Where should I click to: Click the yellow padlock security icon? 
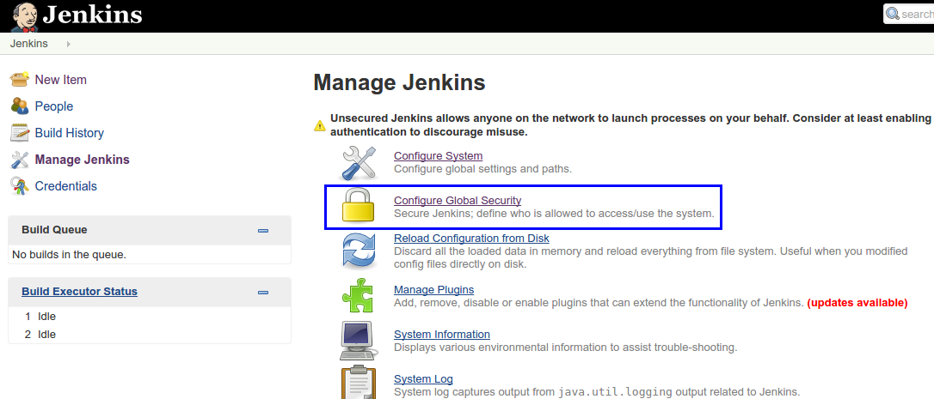click(358, 206)
